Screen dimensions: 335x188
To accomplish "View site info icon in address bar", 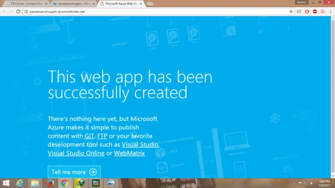I will (26, 11).
